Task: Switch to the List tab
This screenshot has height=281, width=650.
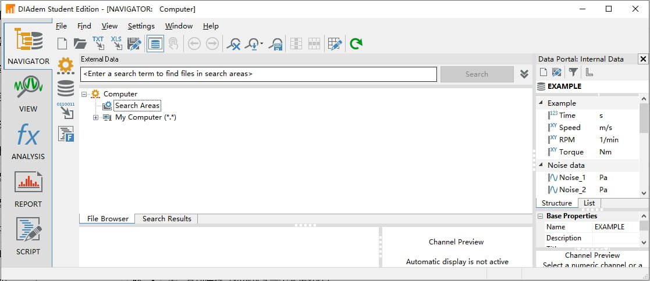Action: 589,203
